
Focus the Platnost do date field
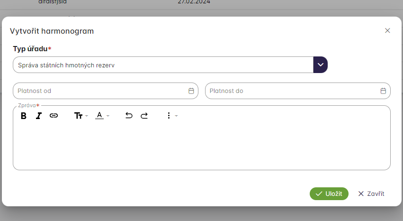click(291, 91)
